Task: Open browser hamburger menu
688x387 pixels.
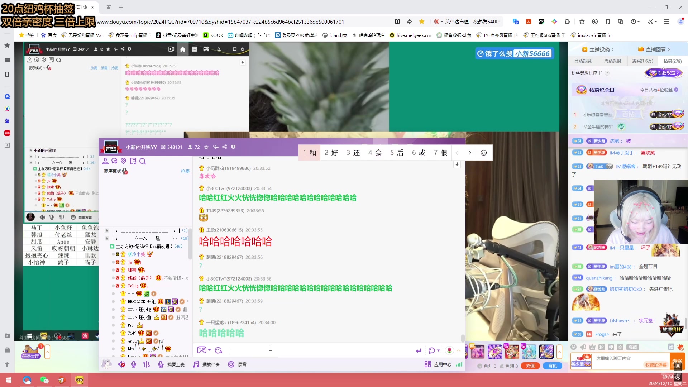Action: pos(666,21)
